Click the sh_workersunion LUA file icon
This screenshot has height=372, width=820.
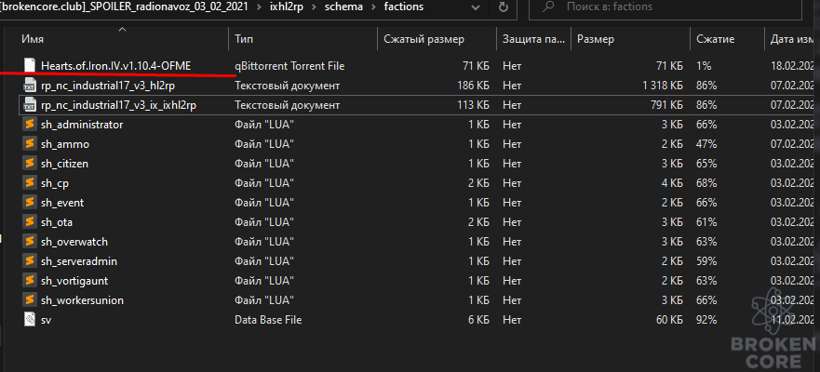[30, 300]
